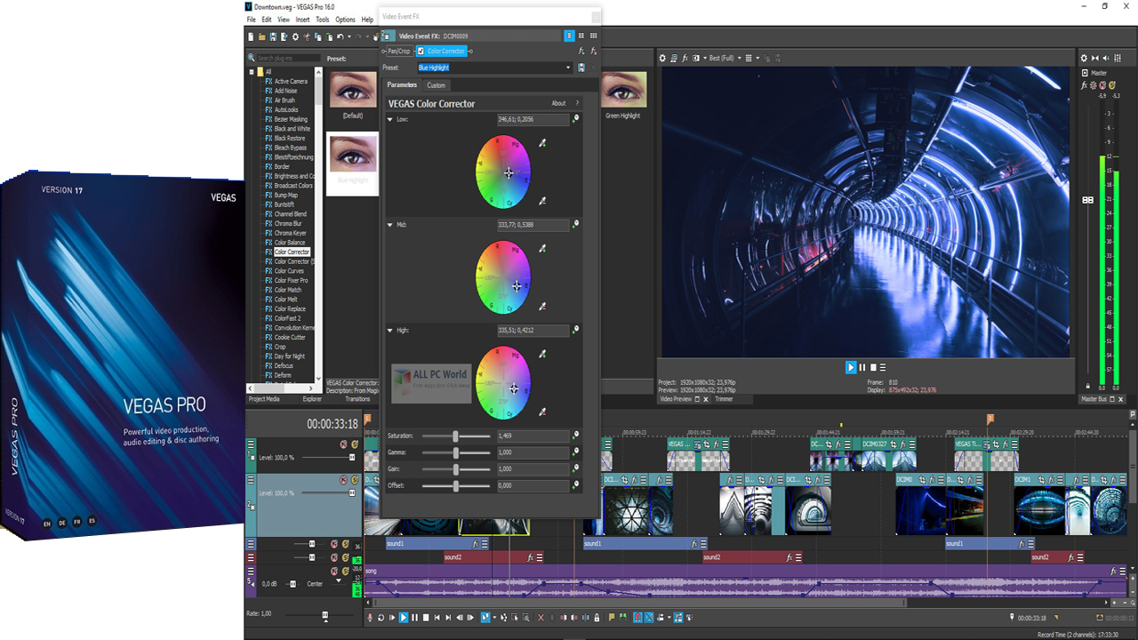
Task: Click the Record microphone icon in the transport bar
Action: pyautogui.click(x=371, y=618)
